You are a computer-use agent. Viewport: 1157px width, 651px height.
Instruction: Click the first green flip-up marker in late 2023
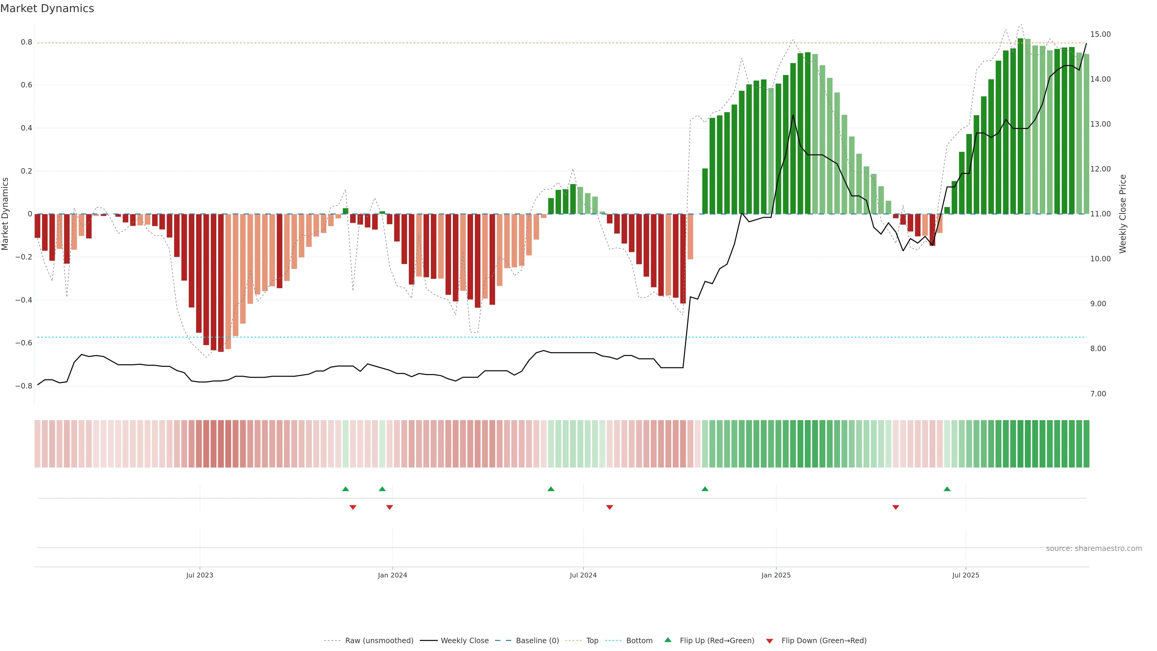click(x=345, y=489)
